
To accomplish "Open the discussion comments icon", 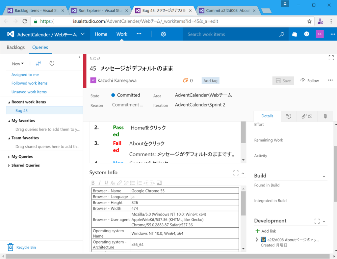I will (185, 80).
